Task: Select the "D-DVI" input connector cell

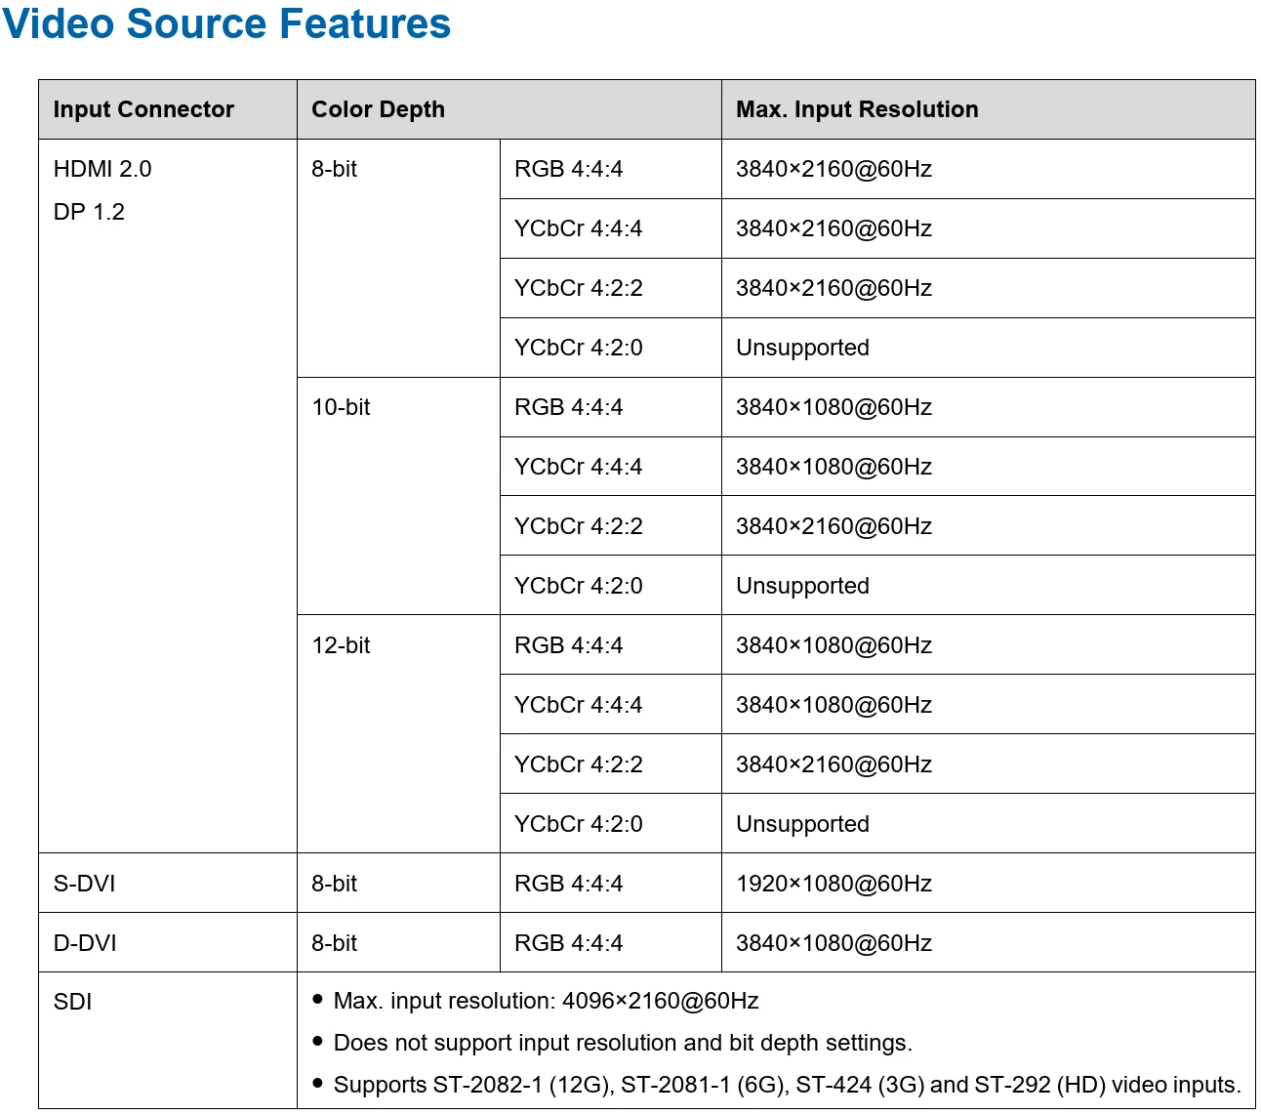Action: coord(85,943)
